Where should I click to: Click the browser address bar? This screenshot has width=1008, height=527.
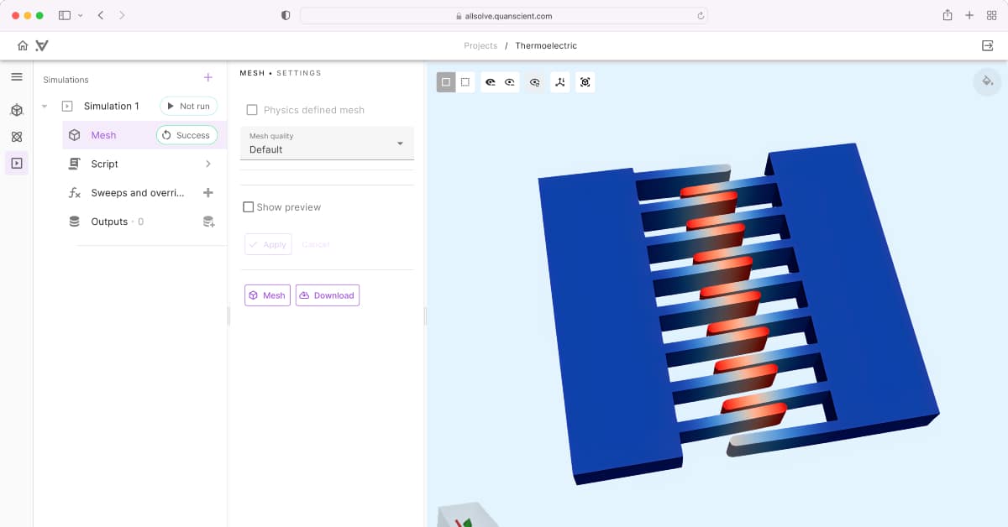click(504, 15)
